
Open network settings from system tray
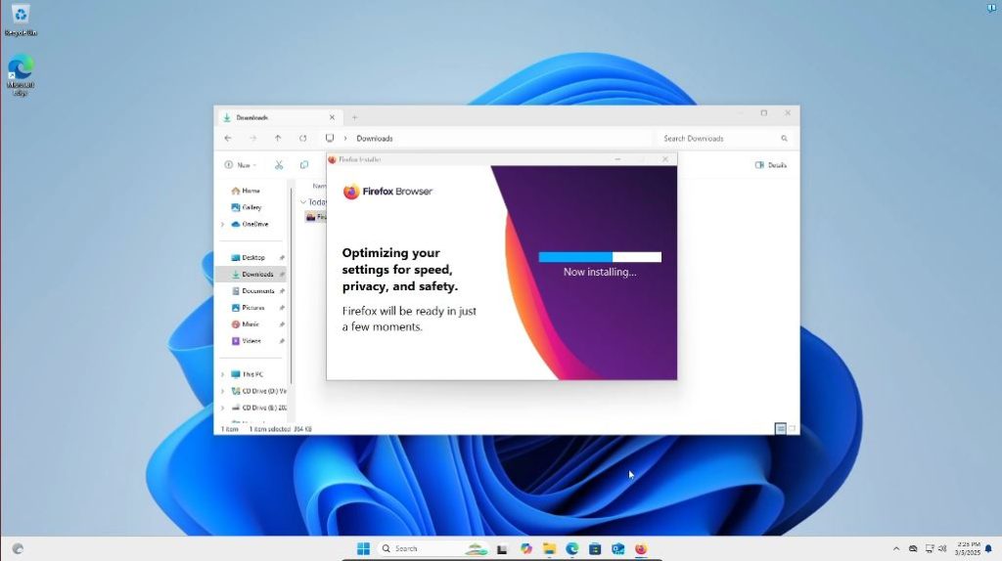[930, 549]
